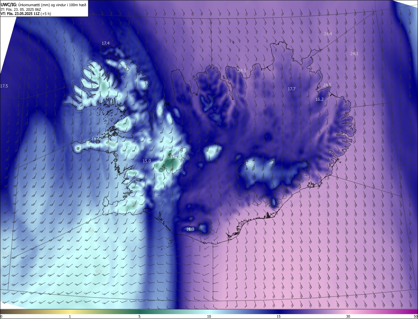Click the 24.1 value label on the map
This screenshot has height=319, width=418.
tap(354, 54)
